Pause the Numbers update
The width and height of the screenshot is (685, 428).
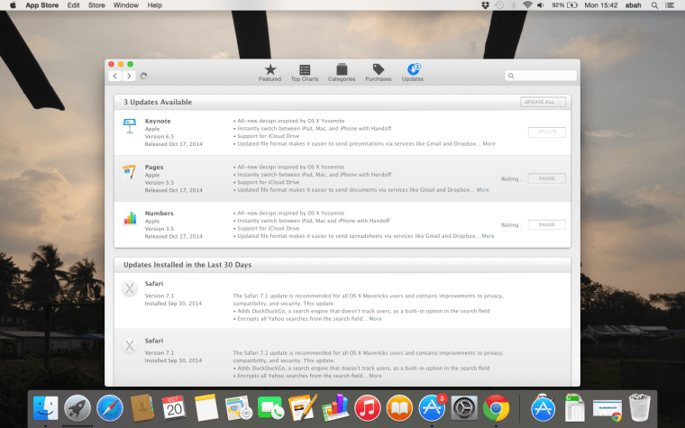(x=546, y=224)
